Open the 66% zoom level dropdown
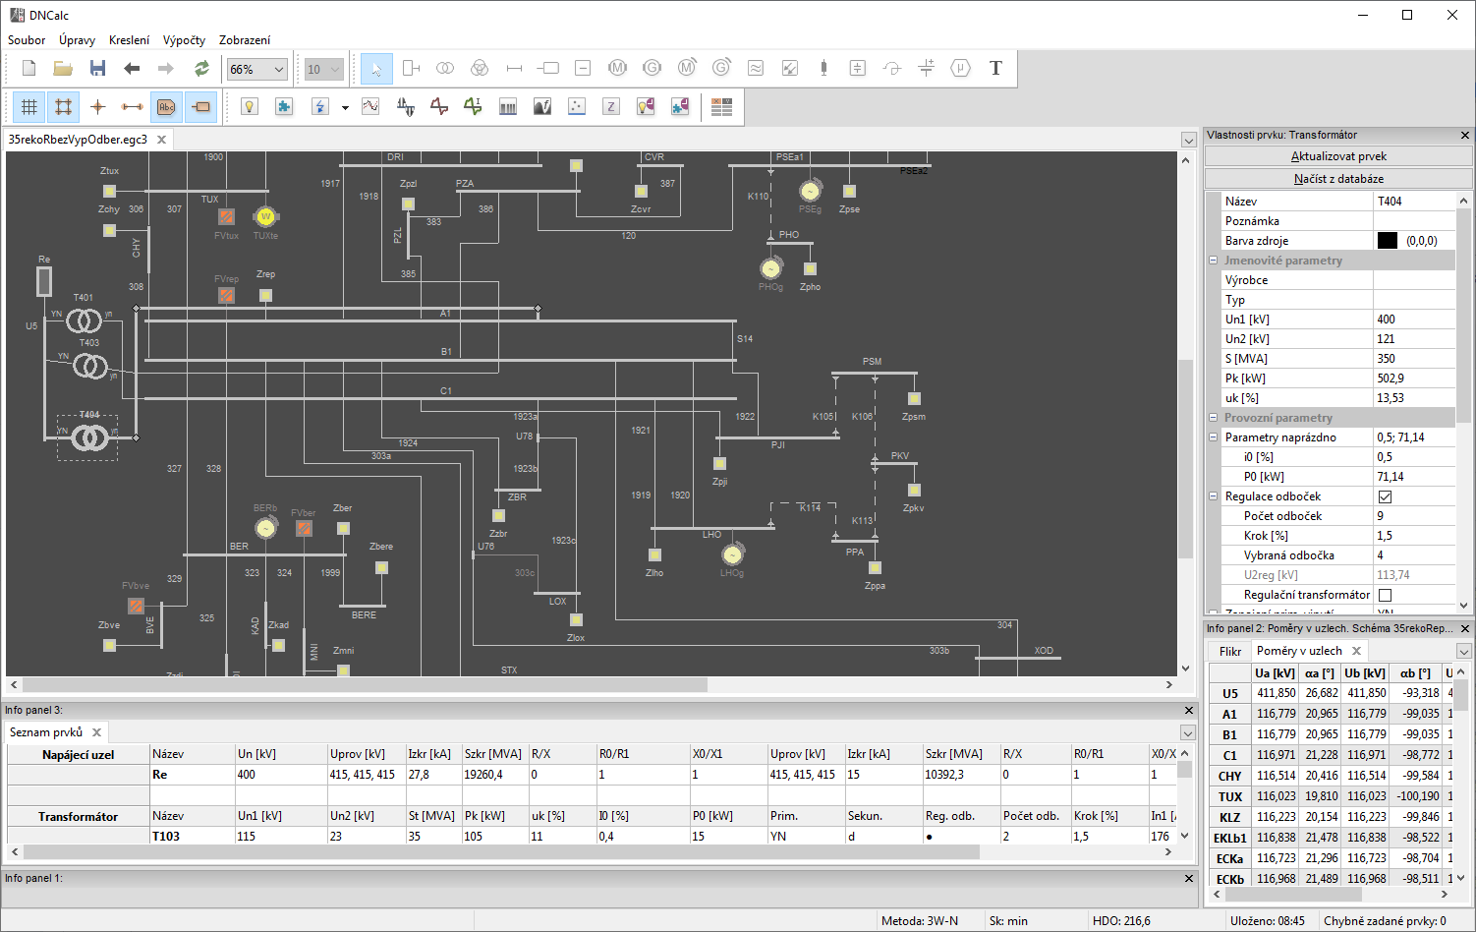The image size is (1476, 932). pyautogui.click(x=257, y=69)
